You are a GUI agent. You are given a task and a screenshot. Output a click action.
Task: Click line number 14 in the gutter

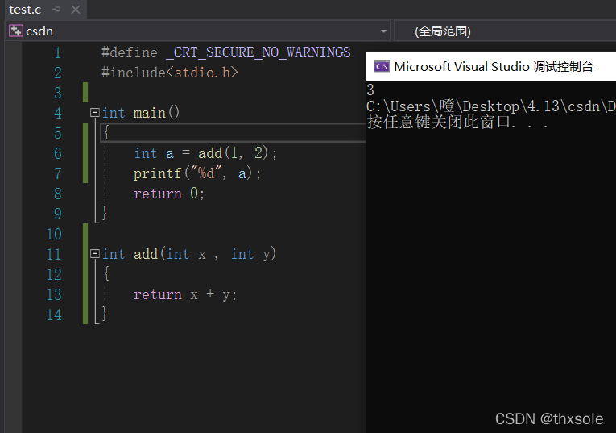(54, 314)
